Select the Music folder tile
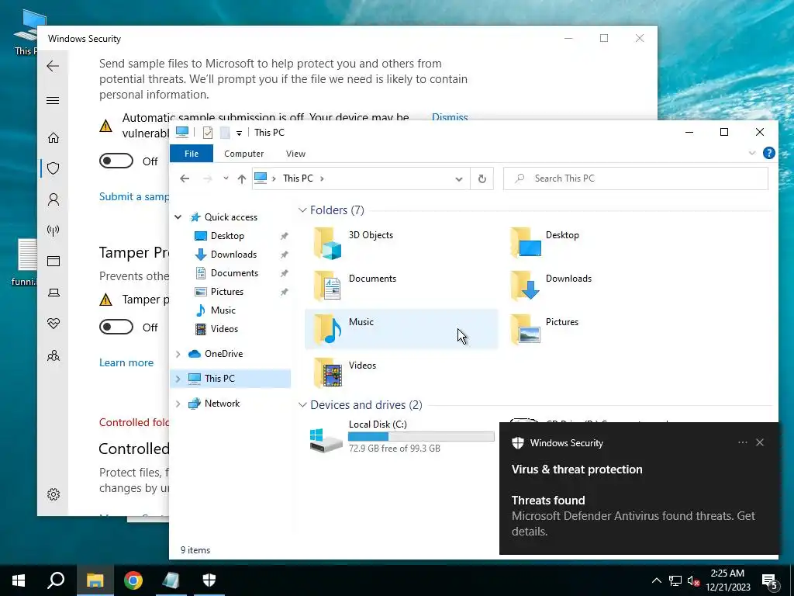 (401, 329)
